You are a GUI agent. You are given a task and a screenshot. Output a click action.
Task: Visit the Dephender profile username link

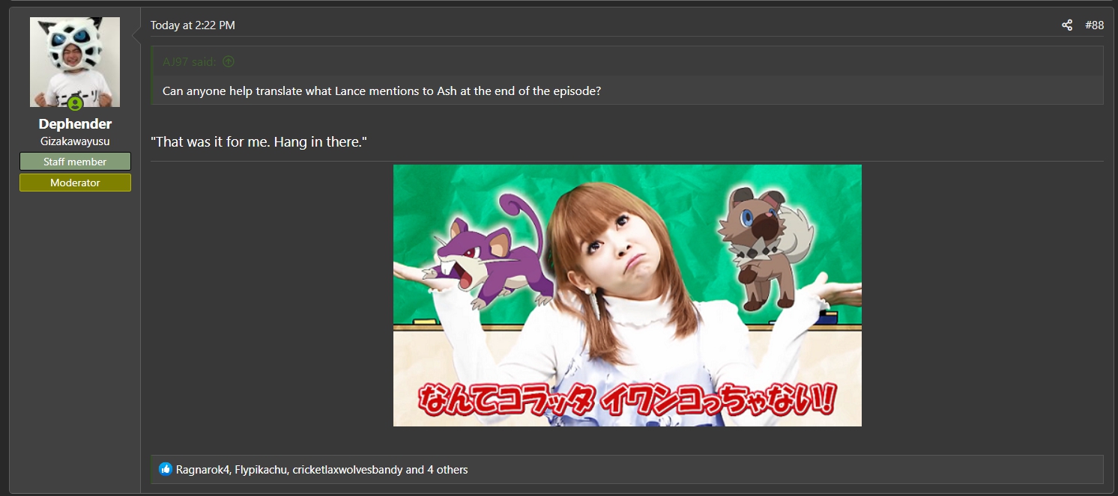75,124
